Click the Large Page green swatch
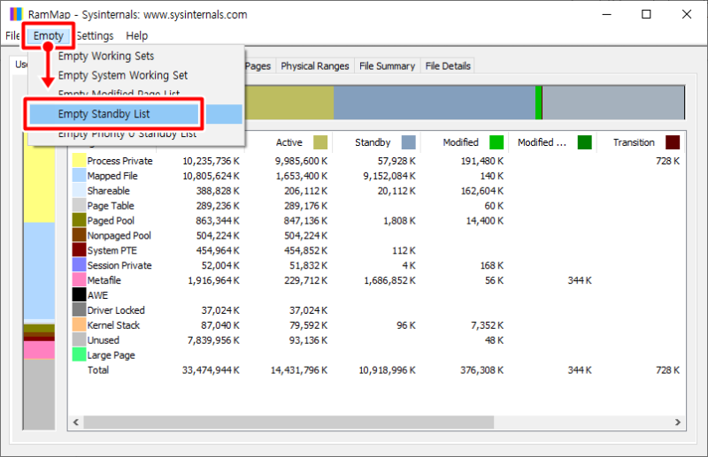Image resolution: width=708 pixels, height=457 pixels. pos(79,354)
